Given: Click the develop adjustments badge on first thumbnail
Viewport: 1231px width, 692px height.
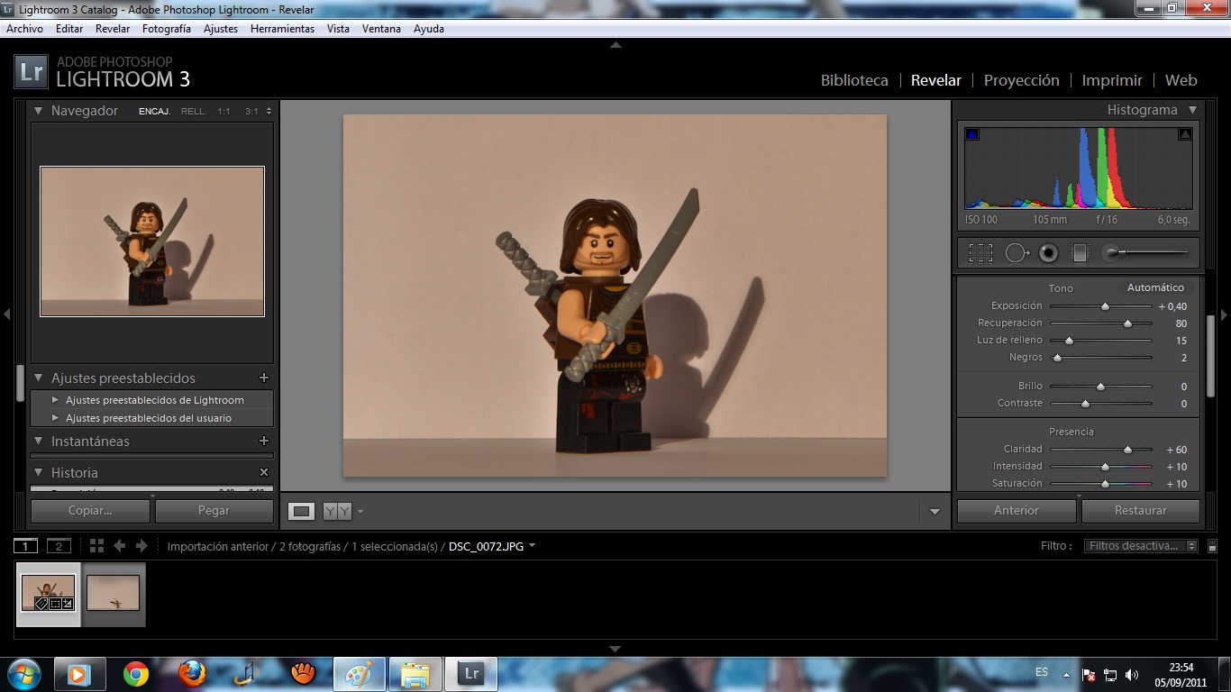Looking at the screenshot, I should coord(68,604).
